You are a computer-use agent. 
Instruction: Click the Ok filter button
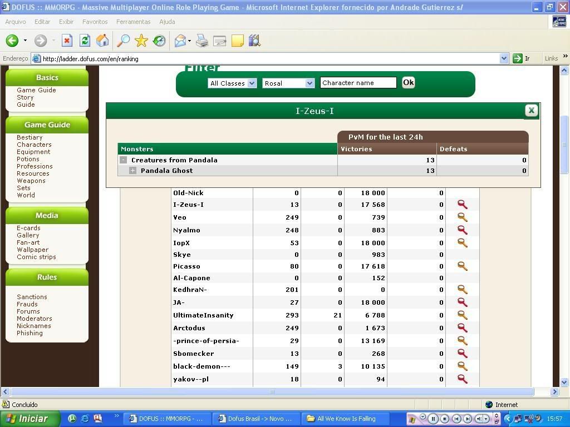[x=408, y=82]
